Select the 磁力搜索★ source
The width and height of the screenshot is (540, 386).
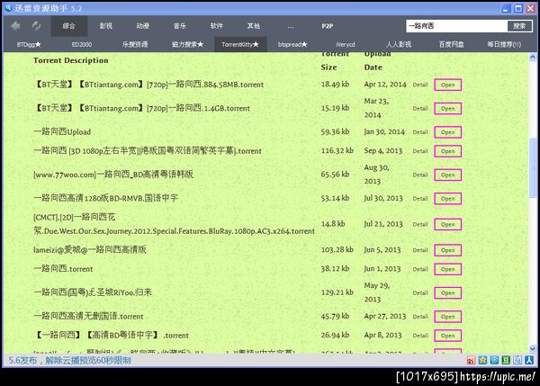[187, 44]
